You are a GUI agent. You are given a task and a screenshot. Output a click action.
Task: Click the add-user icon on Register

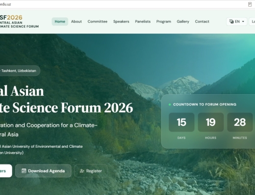[82, 171]
